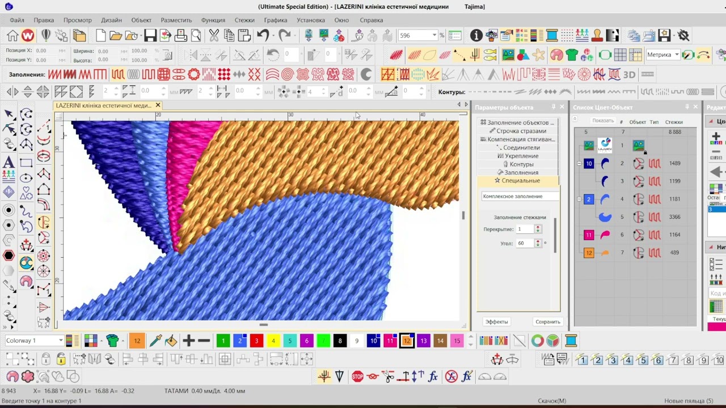Select the starfish shape icon
Viewport: 726px width, 408px height.
tap(539, 55)
